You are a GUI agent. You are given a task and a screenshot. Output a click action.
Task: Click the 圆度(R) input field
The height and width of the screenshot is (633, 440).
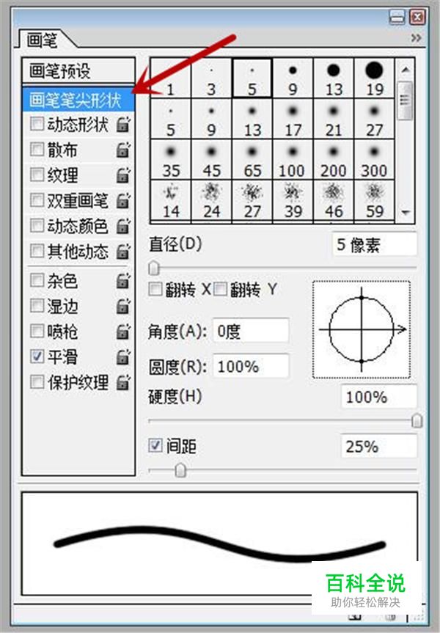coord(251,366)
